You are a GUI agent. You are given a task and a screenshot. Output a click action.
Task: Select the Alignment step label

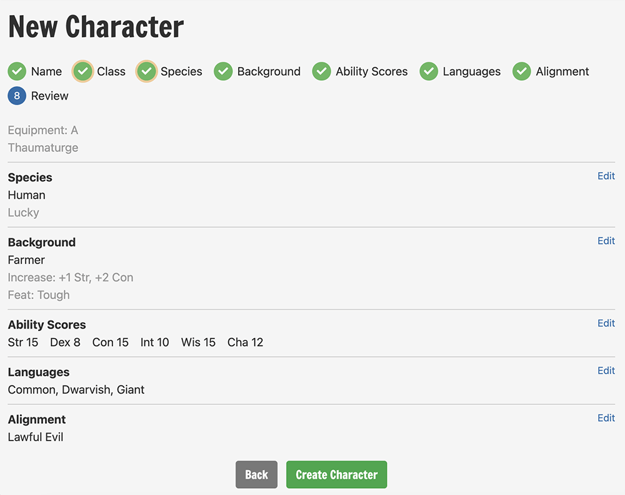tap(562, 71)
